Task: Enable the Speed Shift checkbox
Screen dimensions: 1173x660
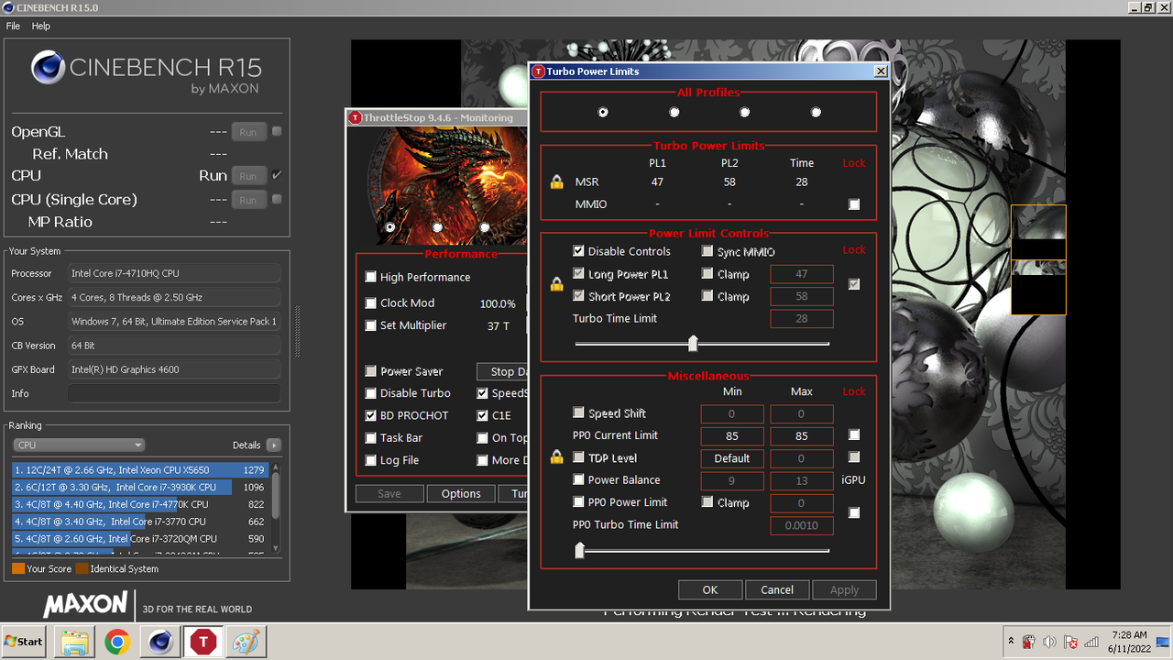Action: click(578, 412)
